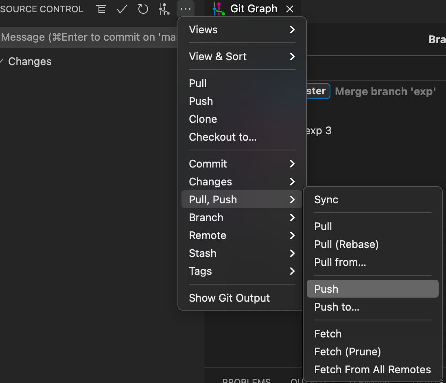Select Pull in the main menu

242,83
